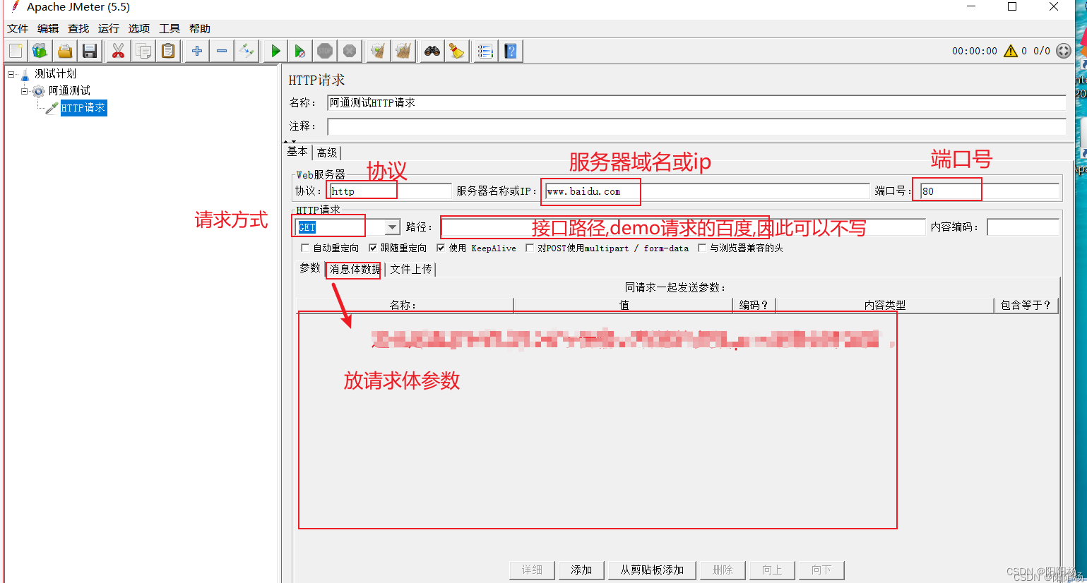Click the 包含等于? column header

[x=1026, y=305]
